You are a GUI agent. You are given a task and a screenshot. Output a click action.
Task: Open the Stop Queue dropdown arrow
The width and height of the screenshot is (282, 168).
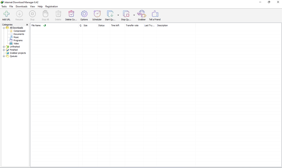[134, 15]
